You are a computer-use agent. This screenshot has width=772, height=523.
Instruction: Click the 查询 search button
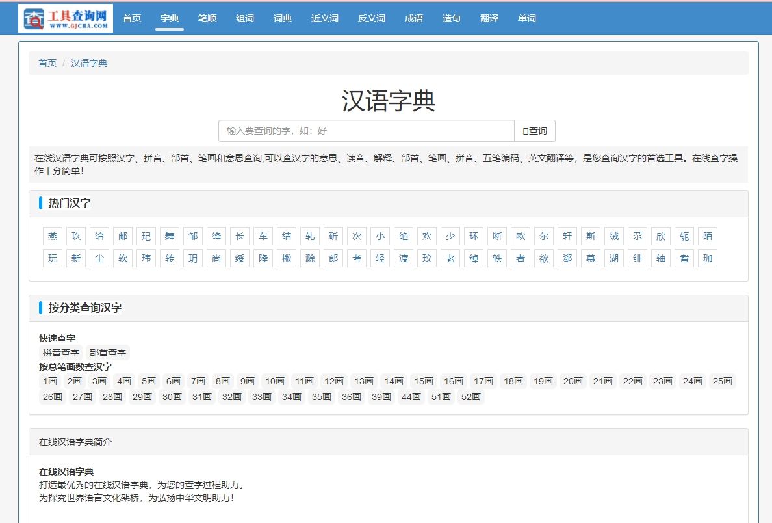[x=535, y=131]
